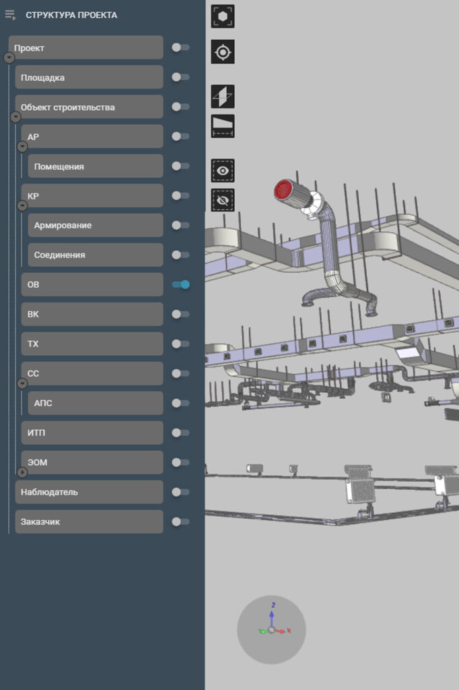459x690 pixels.
Task: Collapse the СС branch arrow
Action: tap(22, 383)
